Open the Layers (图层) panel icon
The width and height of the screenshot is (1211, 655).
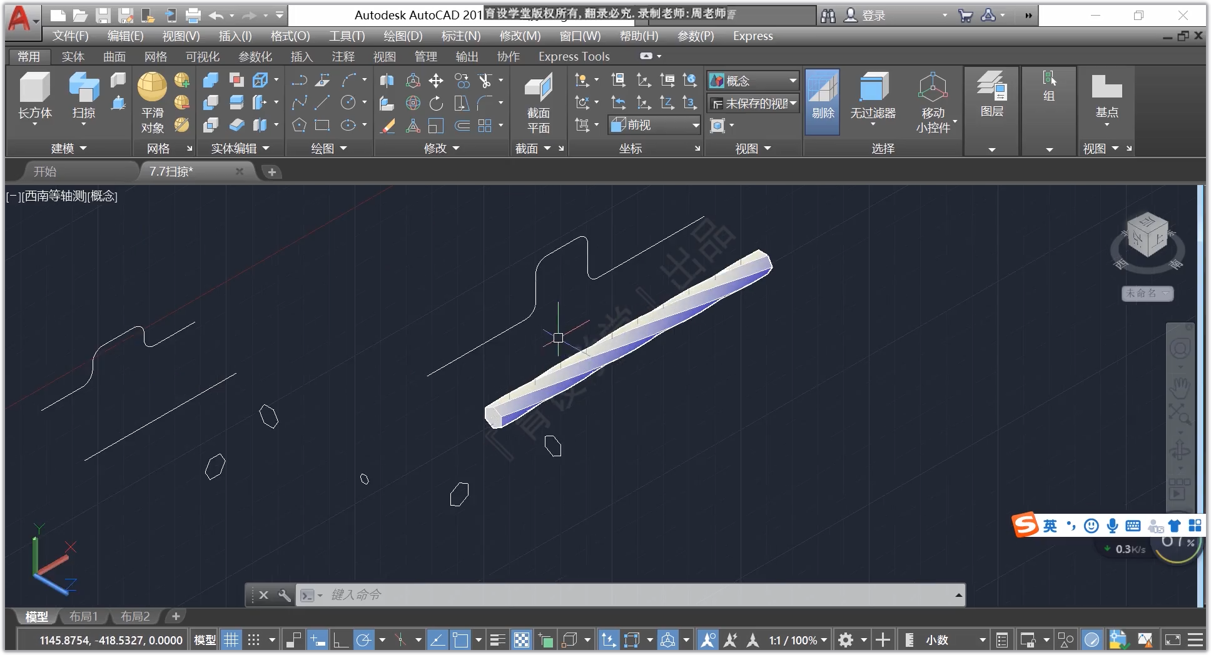point(991,94)
